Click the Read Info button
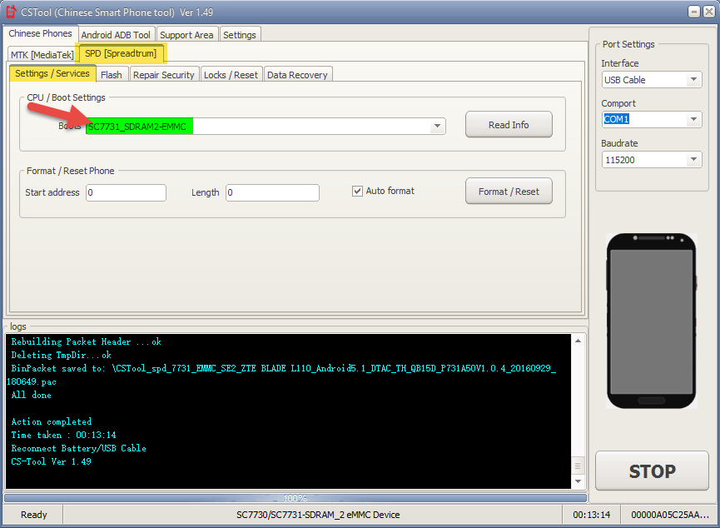 (509, 125)
